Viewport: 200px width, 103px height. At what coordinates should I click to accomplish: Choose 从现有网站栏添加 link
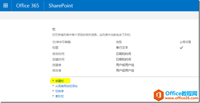pos(66,86)
